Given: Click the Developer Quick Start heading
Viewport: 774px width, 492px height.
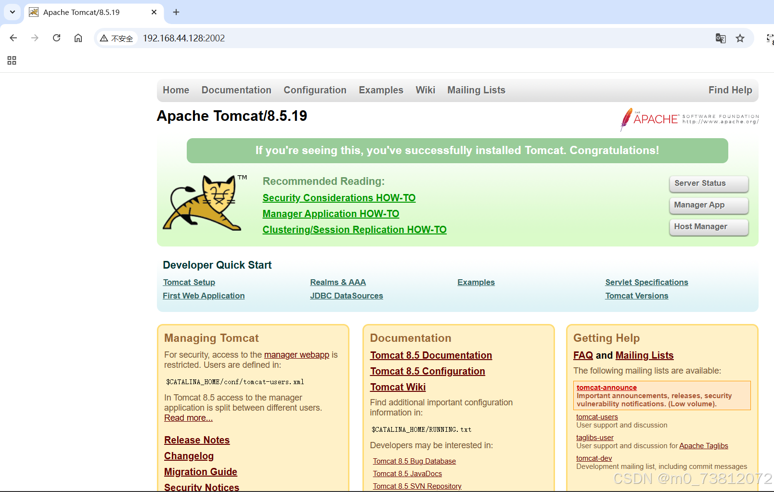Looking at the screenshot, I should (217, 265).
